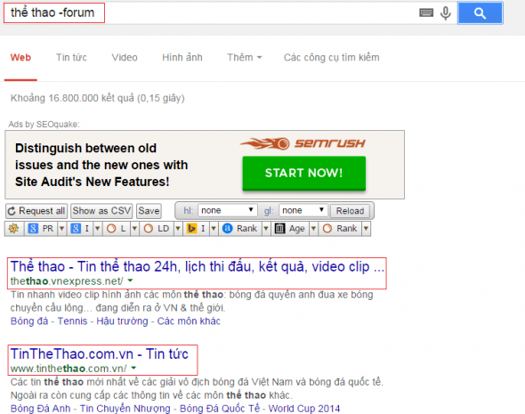The width and height of the screenshot is (525, 414).
Task: Open dropdown arrow next to PR
Action: (62, 229)
